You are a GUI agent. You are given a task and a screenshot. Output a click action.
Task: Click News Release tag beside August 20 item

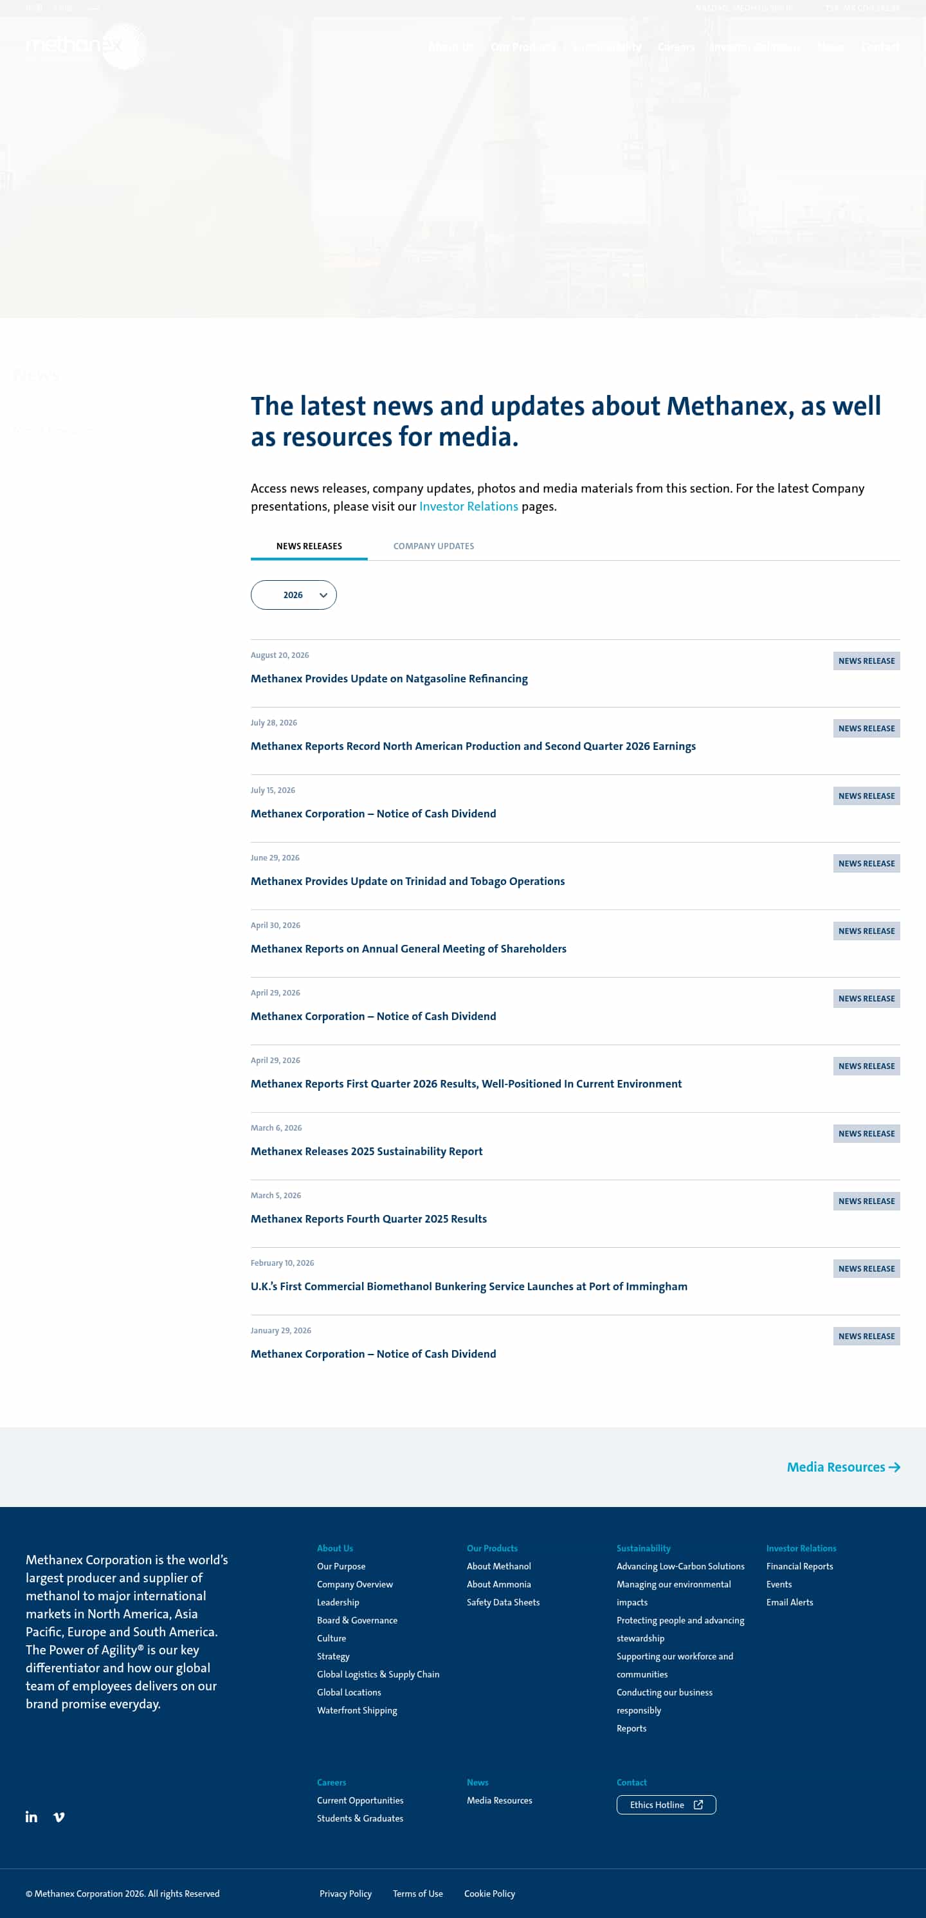866,661
